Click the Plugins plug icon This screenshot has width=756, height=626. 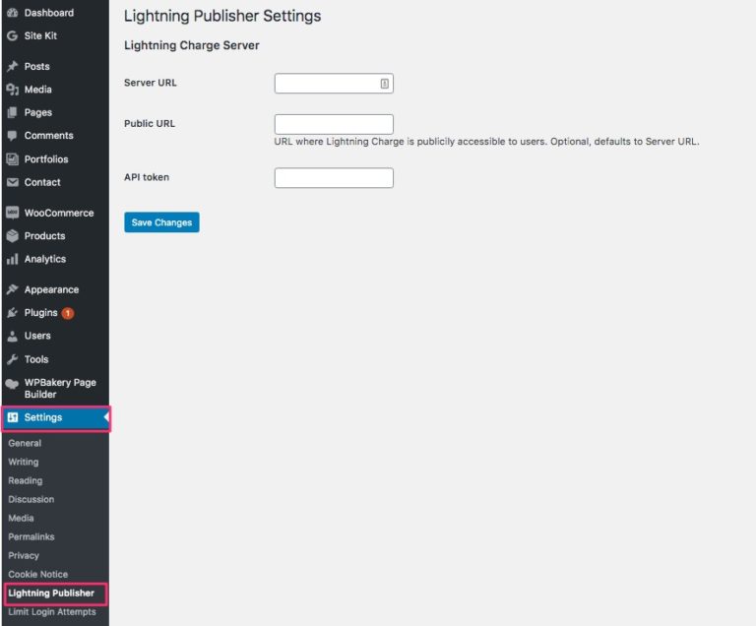(x=13, y=313)
